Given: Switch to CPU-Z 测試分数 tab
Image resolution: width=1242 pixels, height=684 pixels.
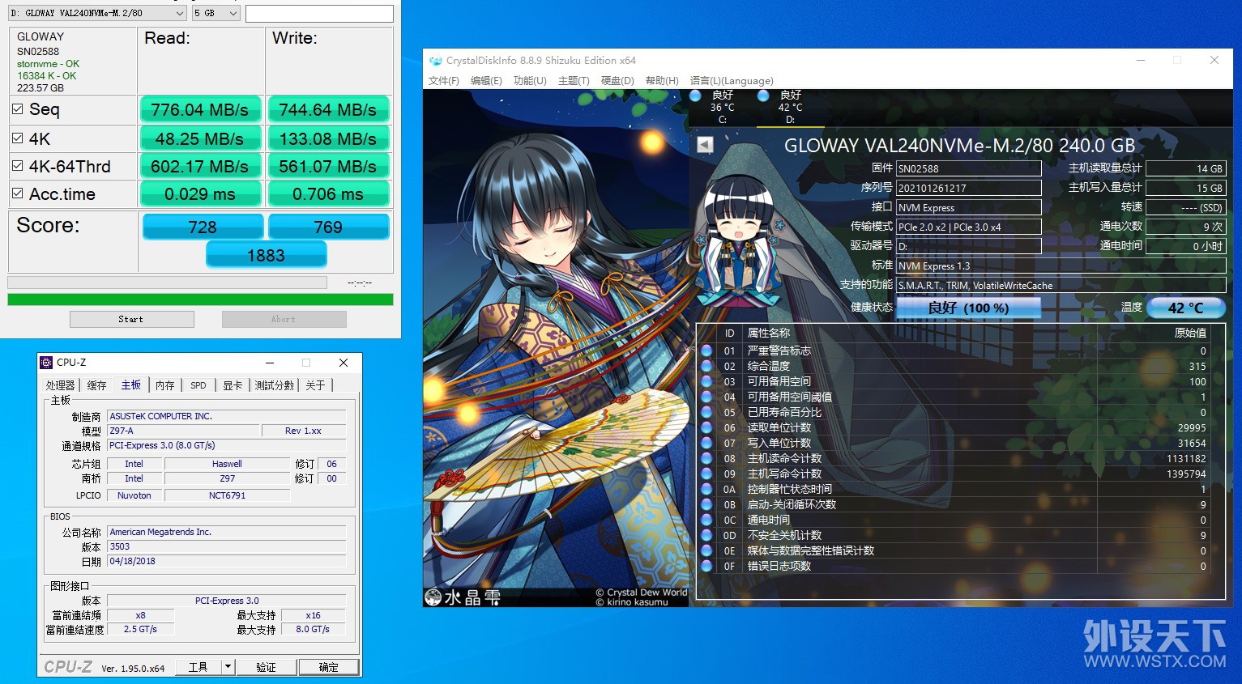Looking at the screenshot, I should click(x=275, y=385).
